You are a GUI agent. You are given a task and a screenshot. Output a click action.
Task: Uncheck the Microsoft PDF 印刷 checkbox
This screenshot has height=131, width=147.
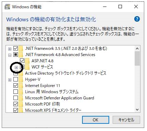click(x=16, y=104)
